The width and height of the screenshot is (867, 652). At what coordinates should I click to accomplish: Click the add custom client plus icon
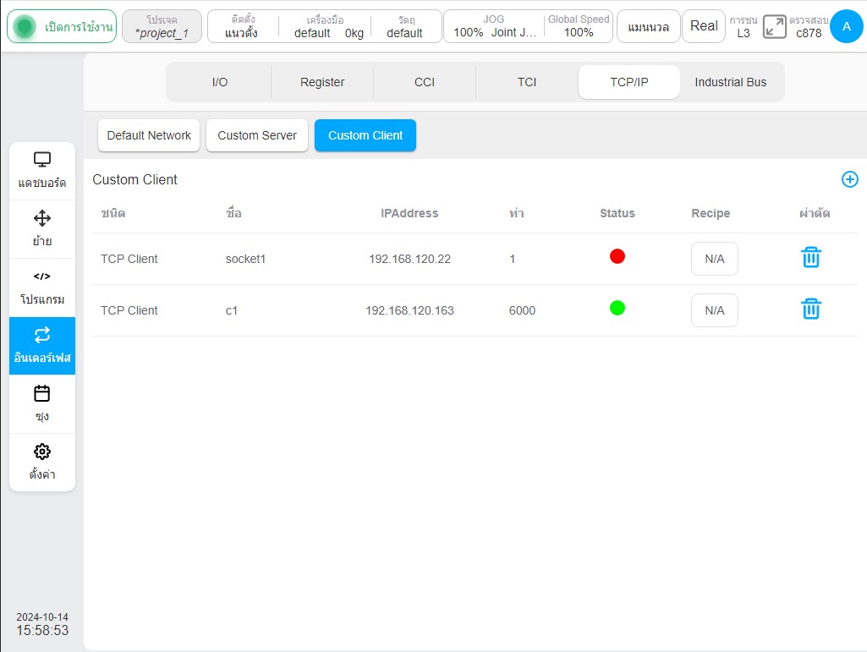849,179
